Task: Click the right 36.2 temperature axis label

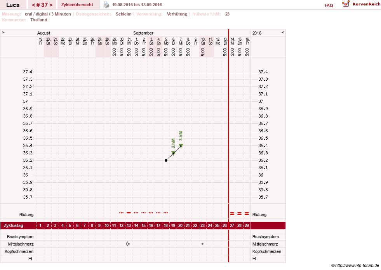Action: pos(263,160)
